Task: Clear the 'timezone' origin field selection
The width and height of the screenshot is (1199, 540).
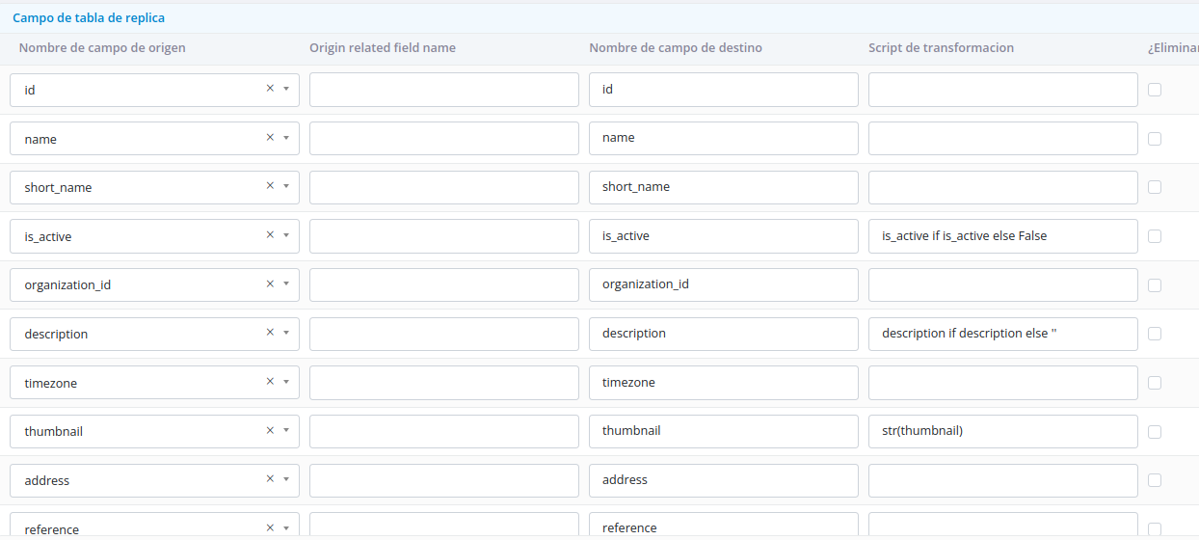Action: (x=270, y=382)
